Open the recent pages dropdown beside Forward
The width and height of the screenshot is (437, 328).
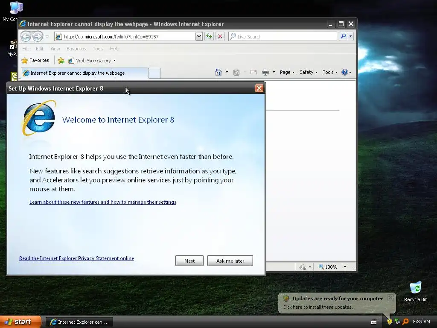point(47,37)
